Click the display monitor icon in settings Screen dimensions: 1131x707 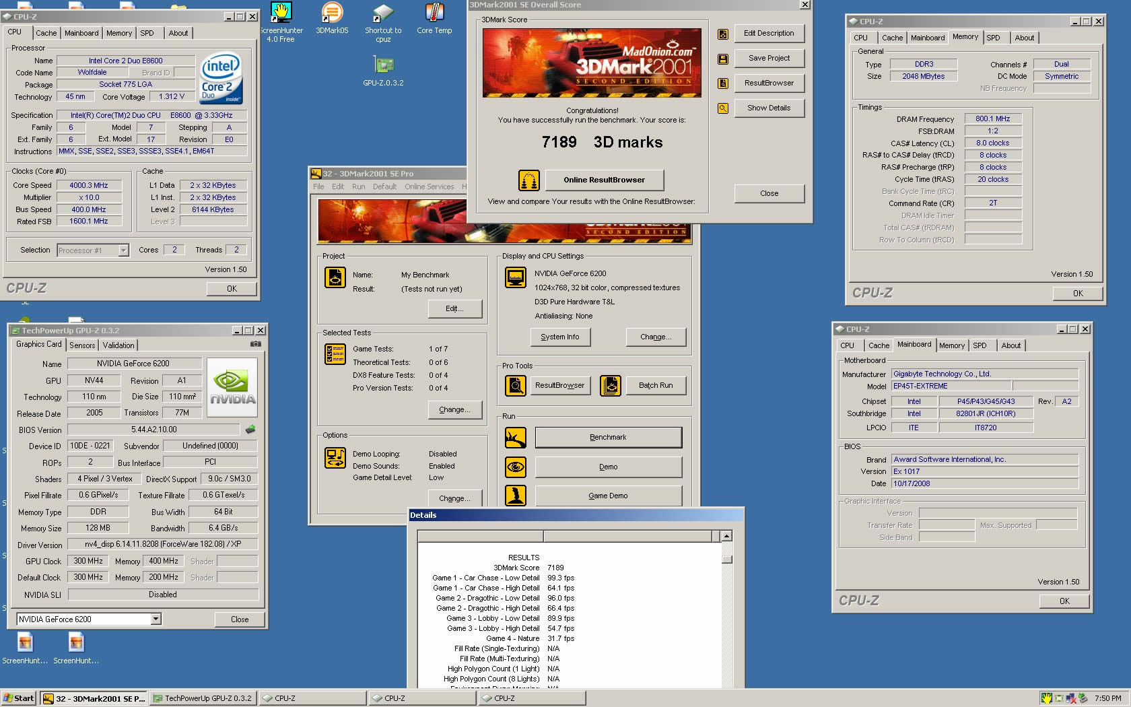coord(516,277)
